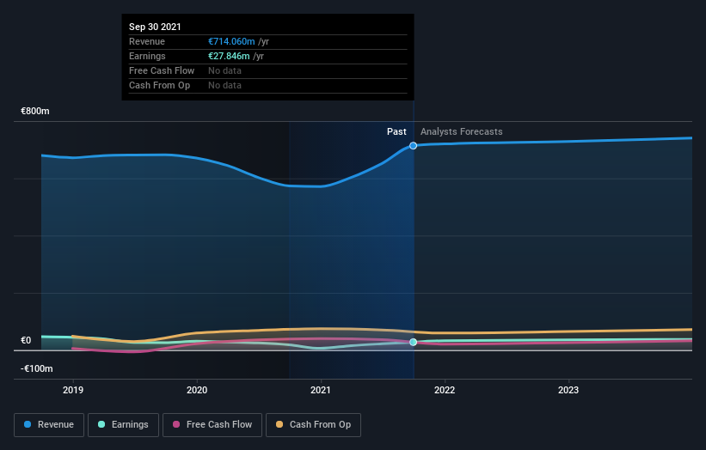Click the orange Cash From Op legend dot
This screenshot has height=450, width=706.
pyautogui.click(x=279, y=424)
